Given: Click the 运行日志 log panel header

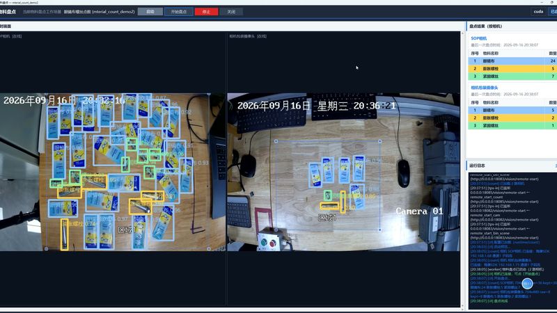Looking at the screenshot, I should pyautogui.click(x=477, y=166).
